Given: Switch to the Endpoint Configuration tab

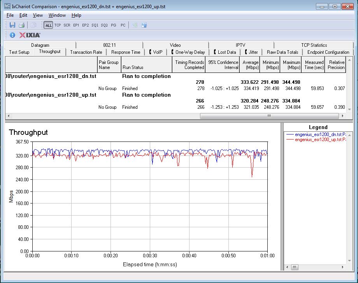Looking at the screenshot, I should click(328, 52).
